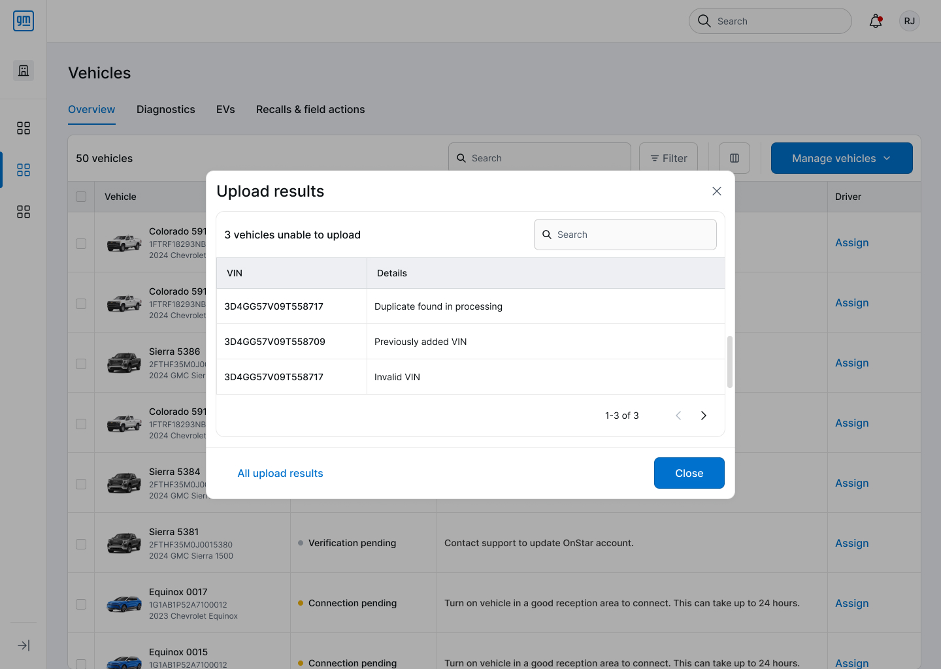Click Assign for the Sierra 5386 row

[x=852, y=363]
